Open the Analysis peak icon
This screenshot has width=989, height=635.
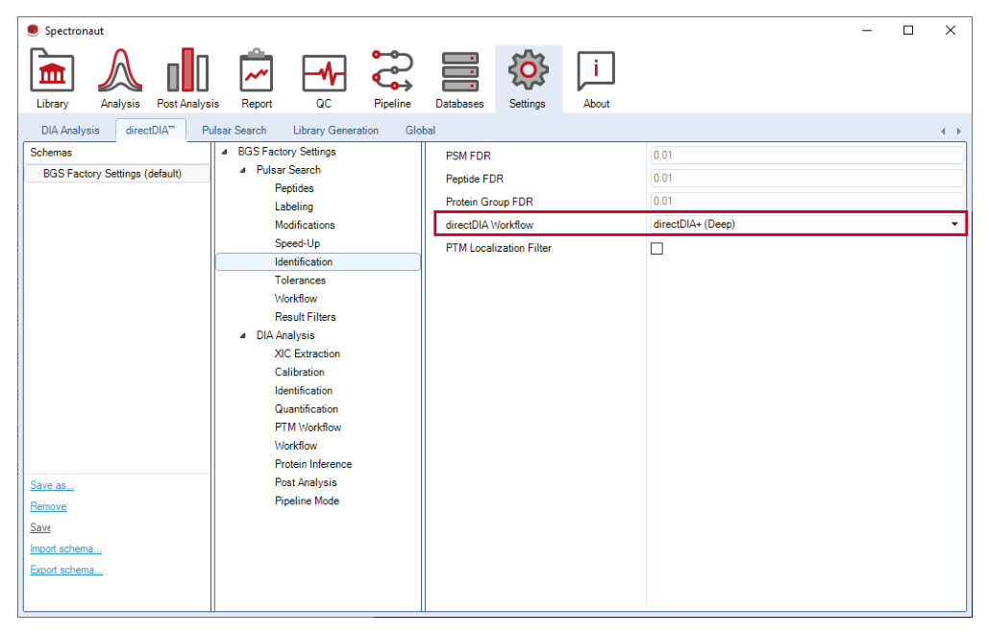[x=120, y=71]
